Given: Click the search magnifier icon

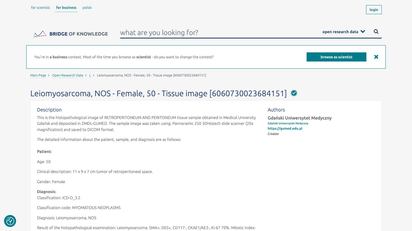Looking at the screenshot, I should tap(376, 32).
